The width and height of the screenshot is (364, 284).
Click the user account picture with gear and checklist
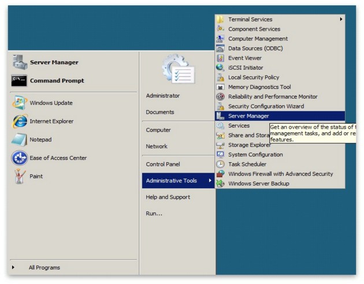click(x=179, y=69)
